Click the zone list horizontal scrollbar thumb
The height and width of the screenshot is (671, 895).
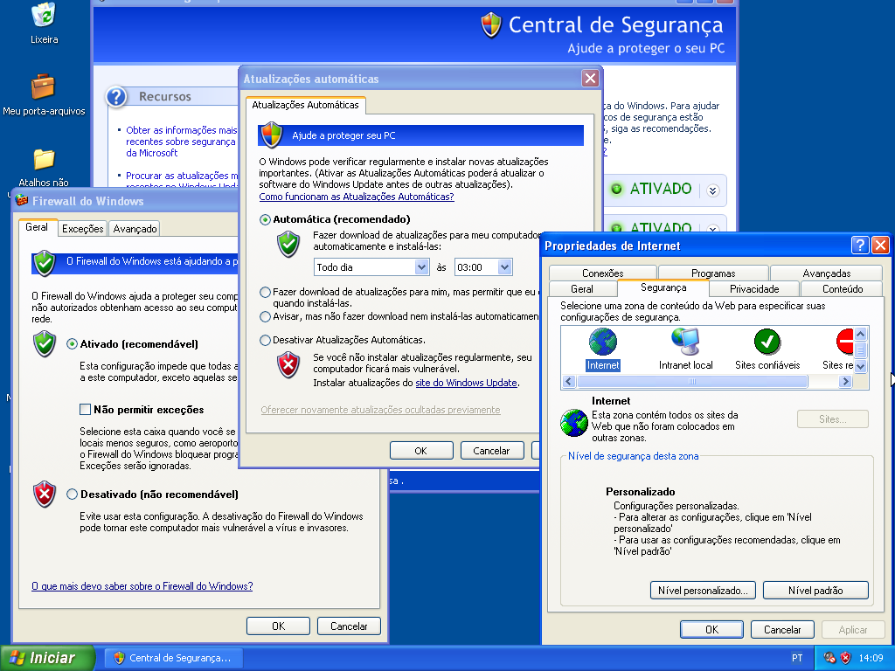click(x=692, y=381)
